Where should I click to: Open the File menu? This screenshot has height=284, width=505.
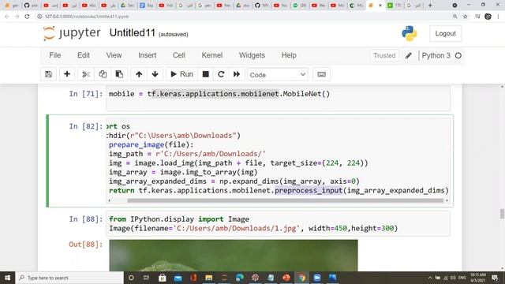click(54, 55)
